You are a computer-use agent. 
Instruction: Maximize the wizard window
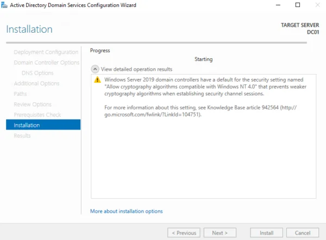coord(298,5)
